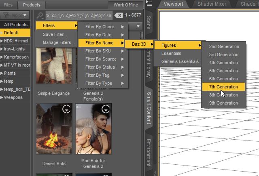Select 7th Generation filter
Image resolution: width=259 pixels, height=176 pixels.
pos(223,87)
